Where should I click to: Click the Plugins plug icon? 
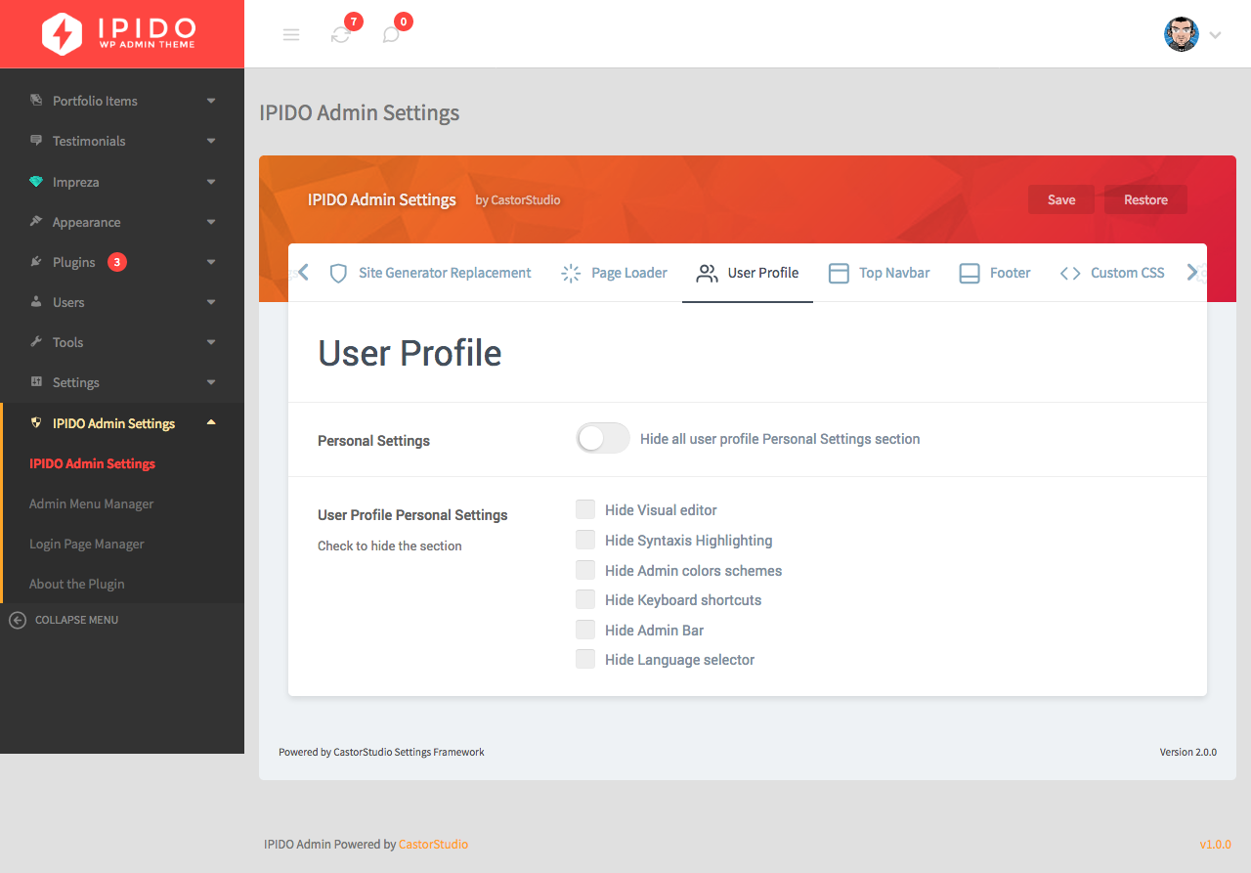click(36, 262)
